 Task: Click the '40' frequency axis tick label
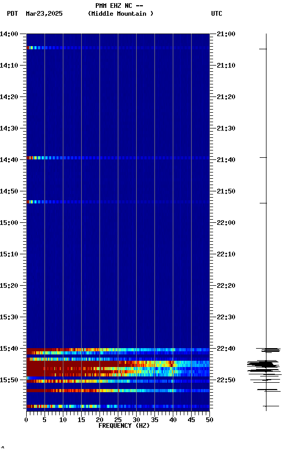(173, 420)
